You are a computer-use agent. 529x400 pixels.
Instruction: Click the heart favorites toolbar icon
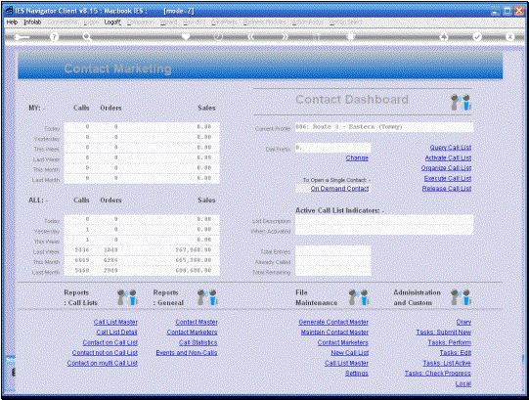point(186,37)
